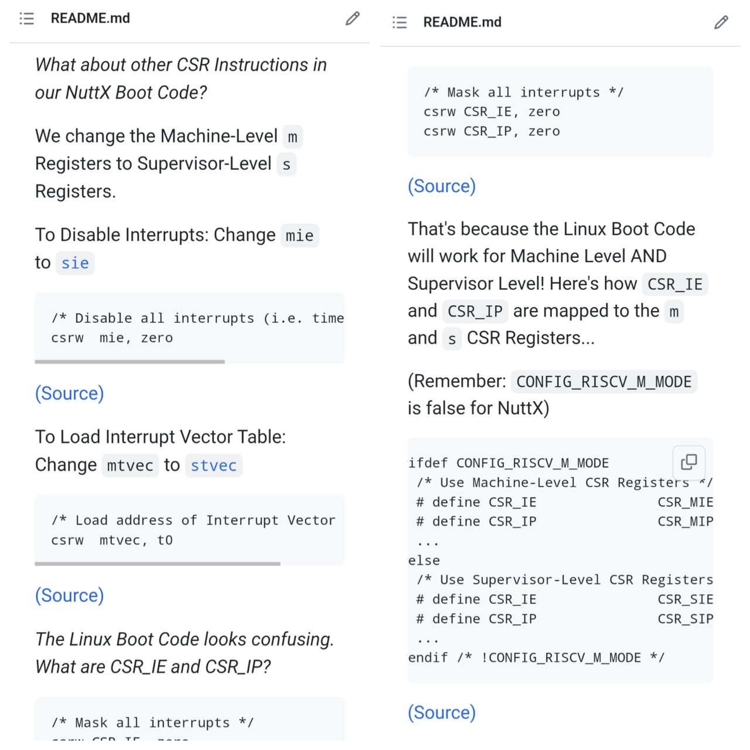Click the blue stvec code link
This screenshot has width=750, height=750.
click(213, 466)
